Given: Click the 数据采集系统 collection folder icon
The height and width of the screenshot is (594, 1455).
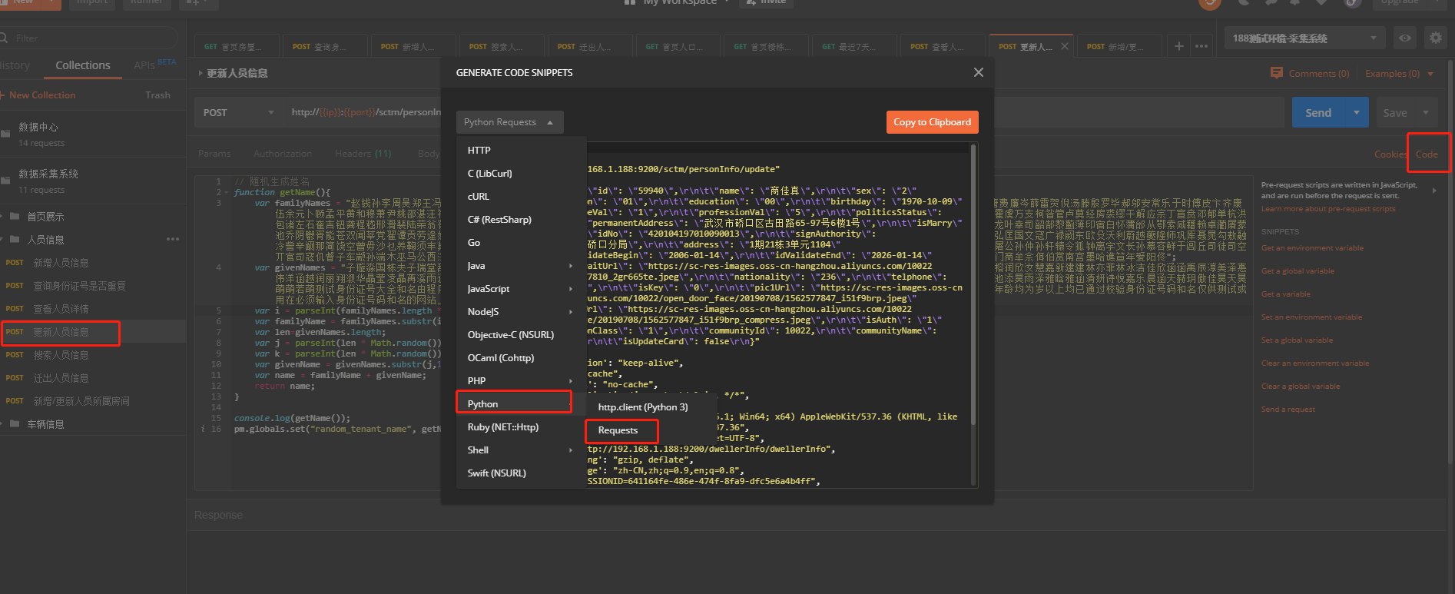Looking at the screenshot, I should (6, 181).
